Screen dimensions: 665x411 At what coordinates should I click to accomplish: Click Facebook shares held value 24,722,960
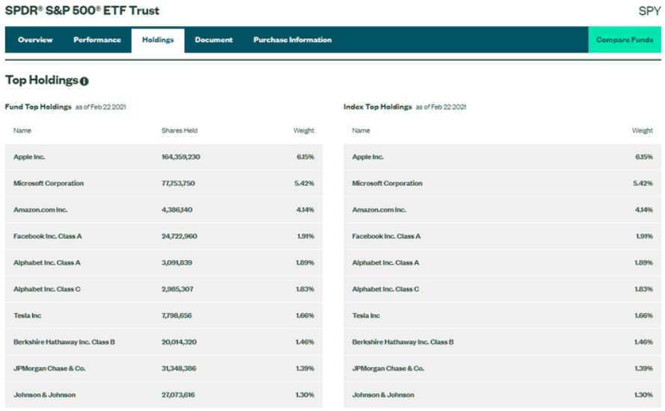pos(180,236)
